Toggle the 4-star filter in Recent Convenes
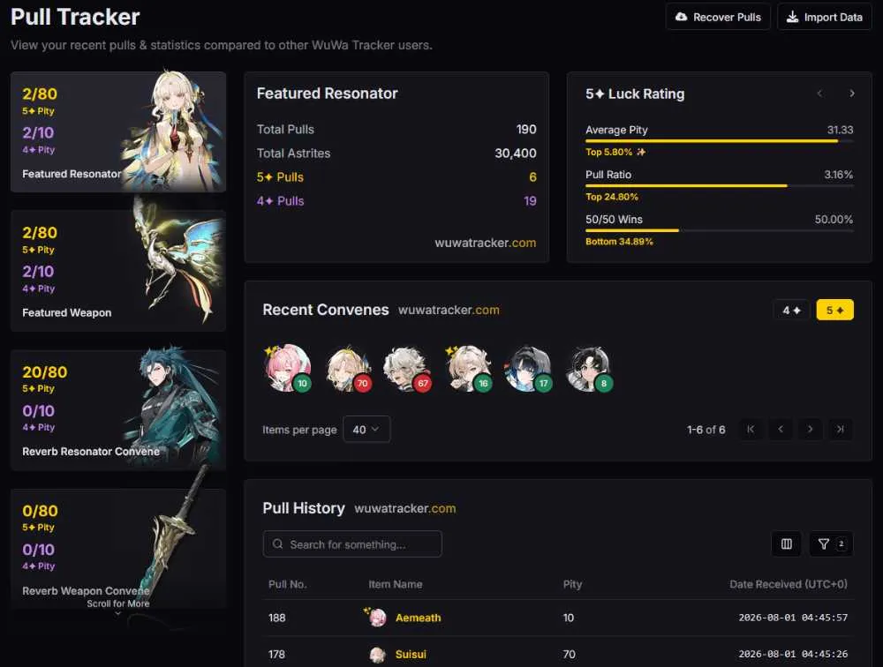883x667 pixels. [791, 311]
